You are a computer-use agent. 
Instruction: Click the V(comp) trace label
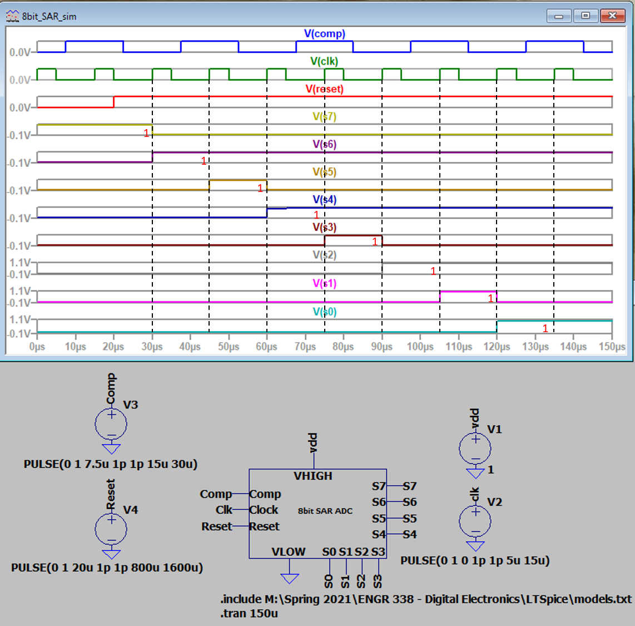coord(324,33)
